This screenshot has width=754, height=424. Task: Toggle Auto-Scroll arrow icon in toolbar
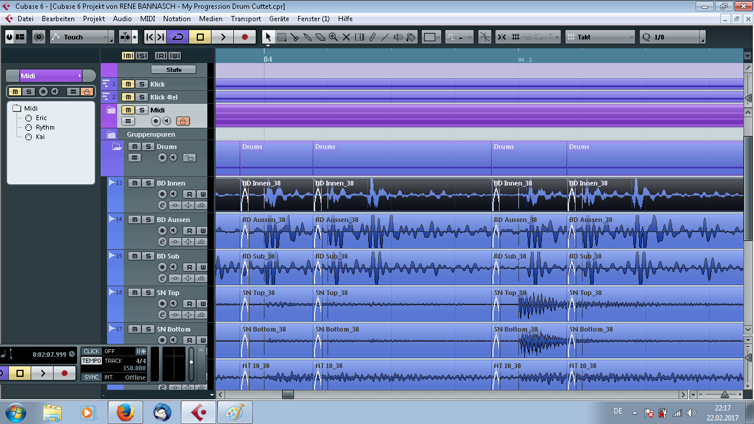[x=125, y=37]
